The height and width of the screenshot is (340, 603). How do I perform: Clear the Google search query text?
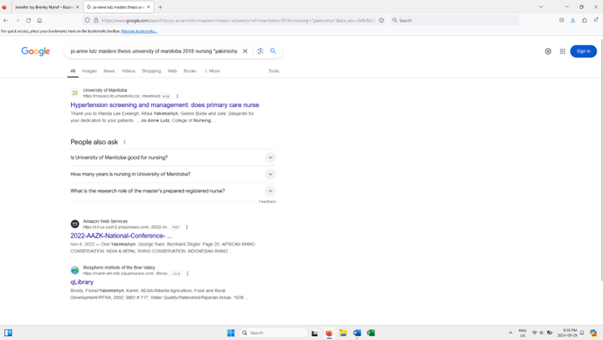pyautogui.click(x=245, y=51)
